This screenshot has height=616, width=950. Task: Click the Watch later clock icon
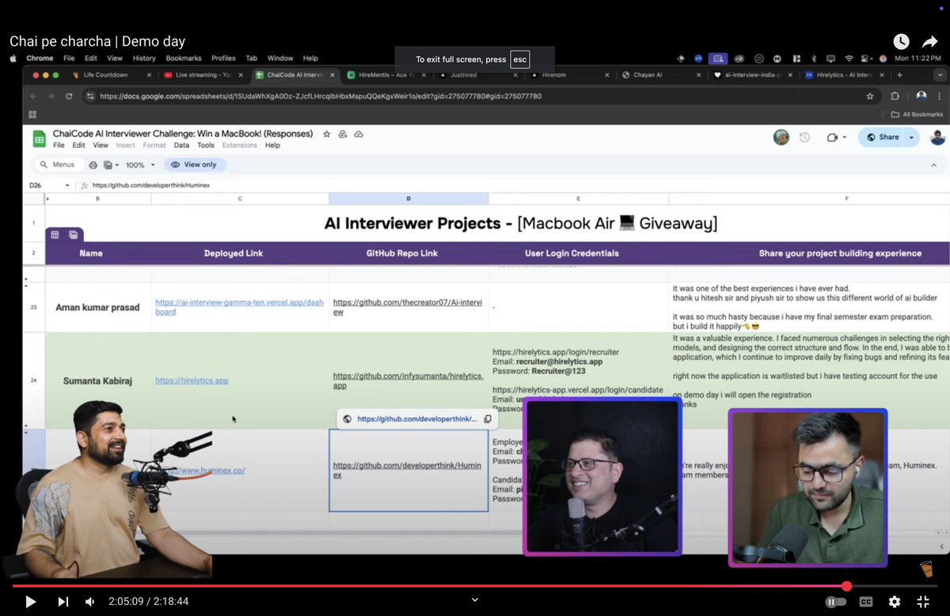point(901,41)
